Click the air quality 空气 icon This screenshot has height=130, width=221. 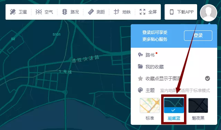[x=39, y=12]
